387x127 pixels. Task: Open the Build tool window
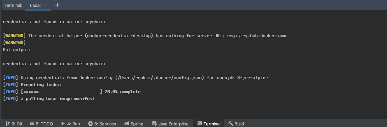236,123
